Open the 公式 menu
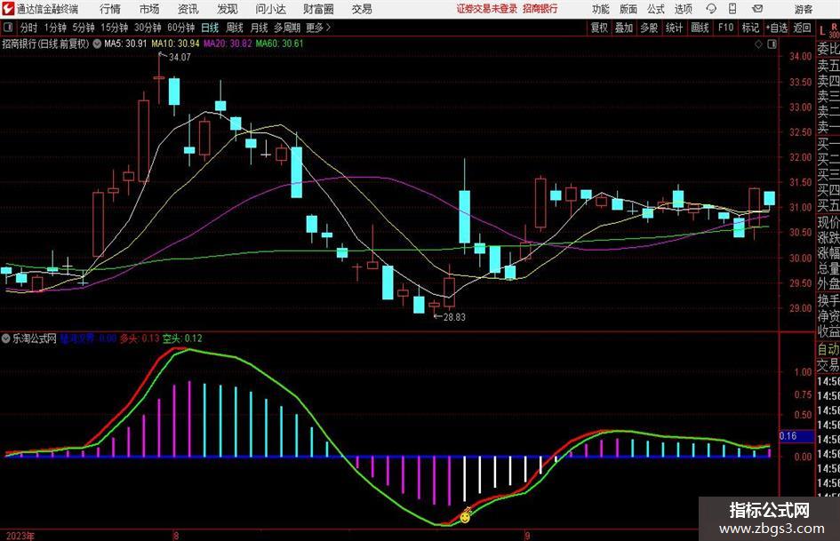 tap(656, 9)
